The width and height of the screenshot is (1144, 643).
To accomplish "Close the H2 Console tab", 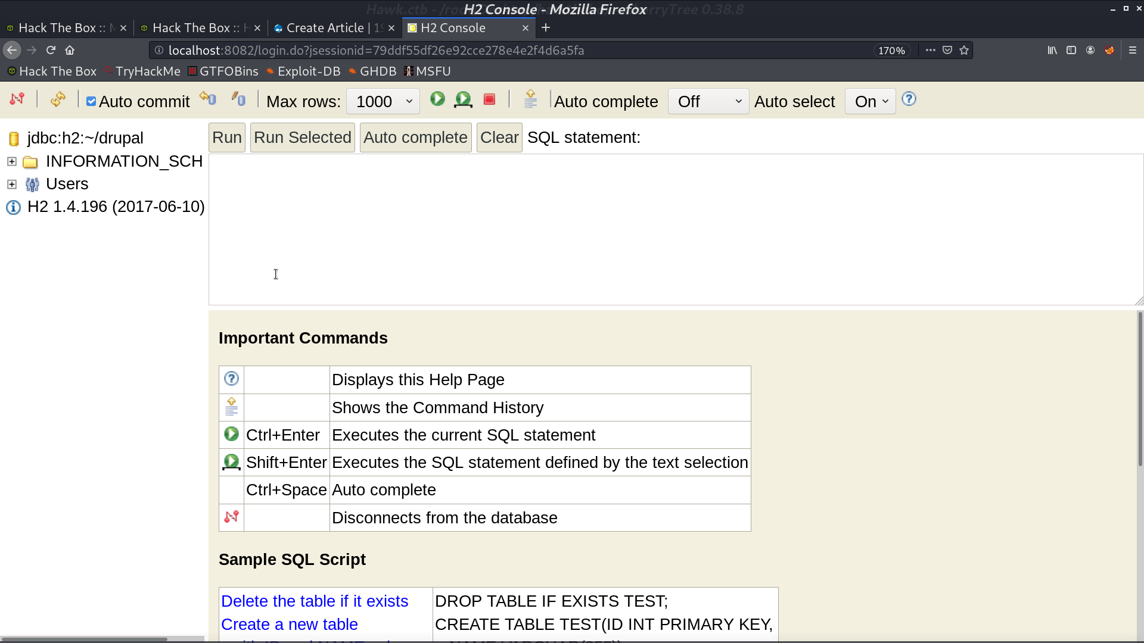I will point(526,28).
